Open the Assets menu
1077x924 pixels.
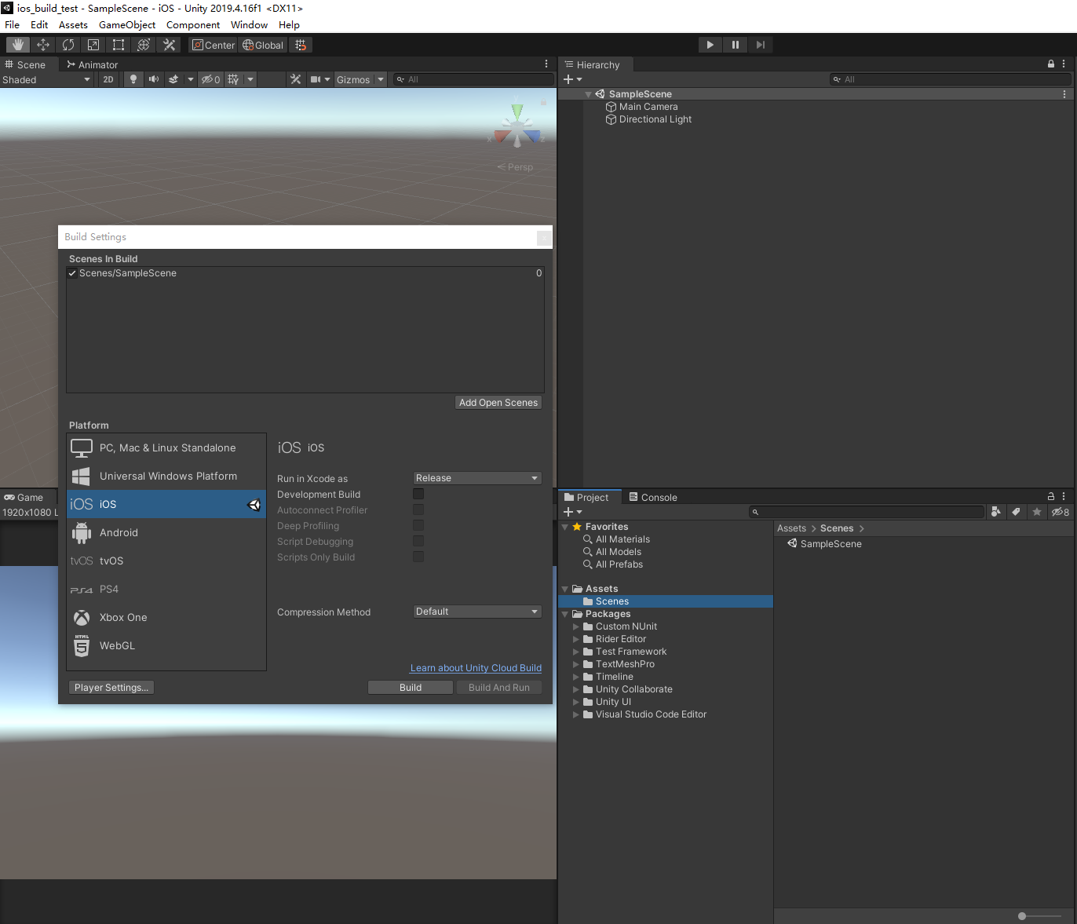[x=73, y=24]
